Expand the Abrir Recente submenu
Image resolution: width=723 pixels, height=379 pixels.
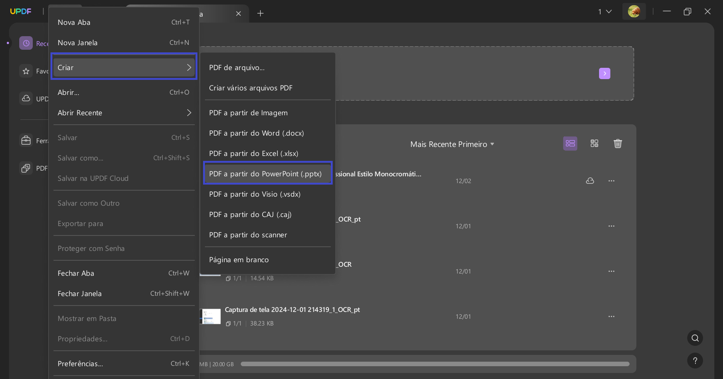pyautogui.click(x=124, y=113)
